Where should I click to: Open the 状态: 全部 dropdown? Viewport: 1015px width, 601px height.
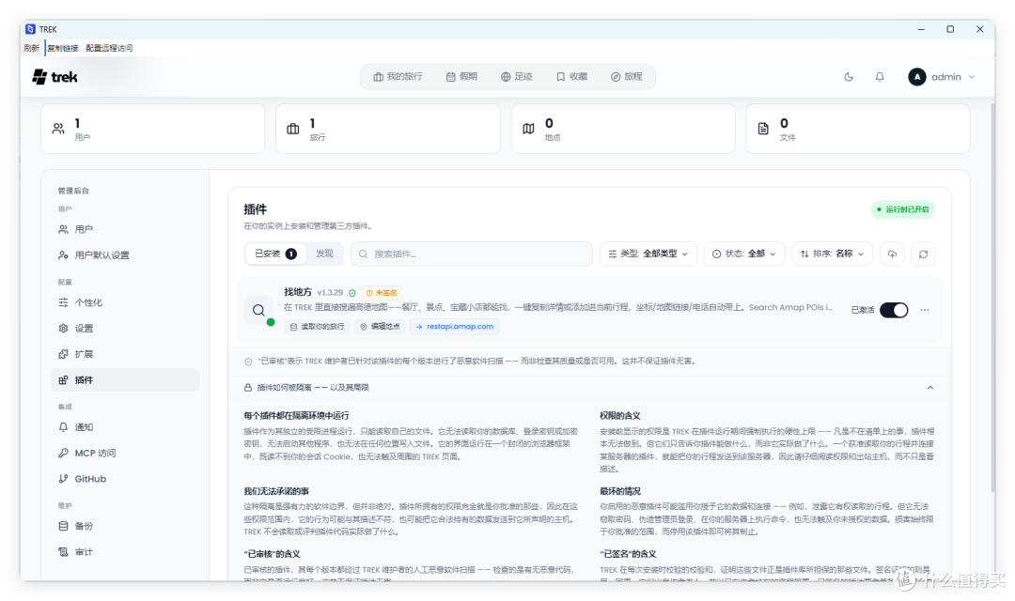point(743,254)
